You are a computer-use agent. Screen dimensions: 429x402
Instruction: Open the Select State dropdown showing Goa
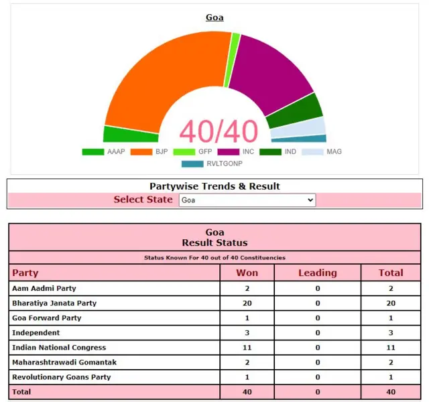point(247,200)
